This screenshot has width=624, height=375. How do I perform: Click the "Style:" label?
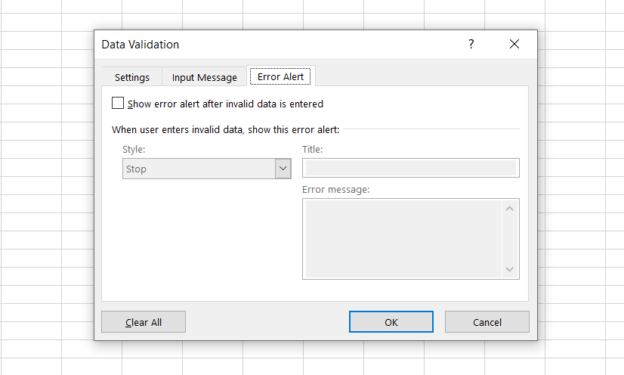pos(134,150)
